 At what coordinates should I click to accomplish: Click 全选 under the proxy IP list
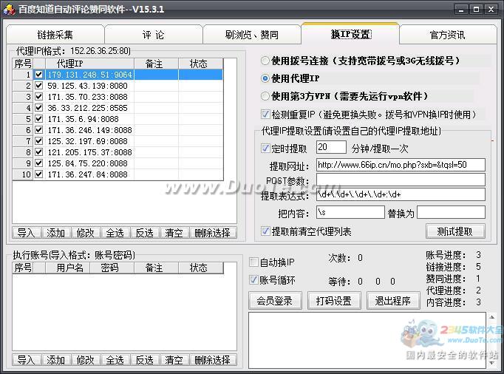tap(115, 233)
